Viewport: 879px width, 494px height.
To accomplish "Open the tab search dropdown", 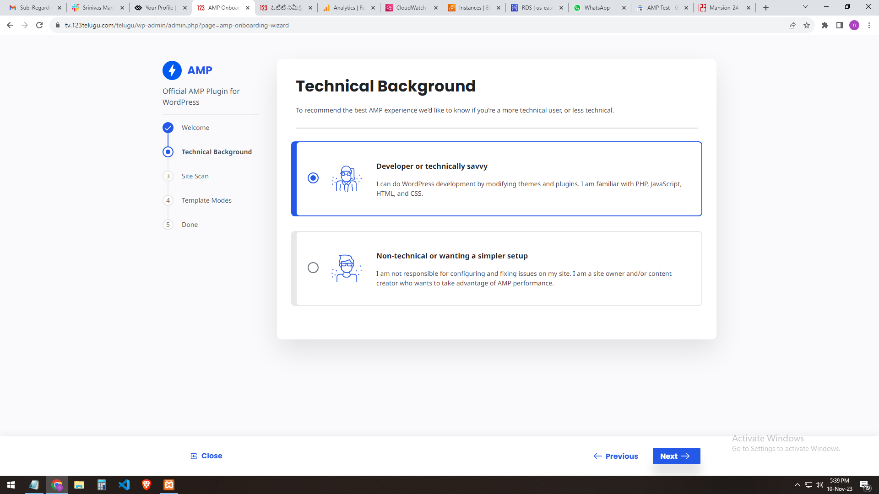I will pyautogui.click(x=805, y=7).
